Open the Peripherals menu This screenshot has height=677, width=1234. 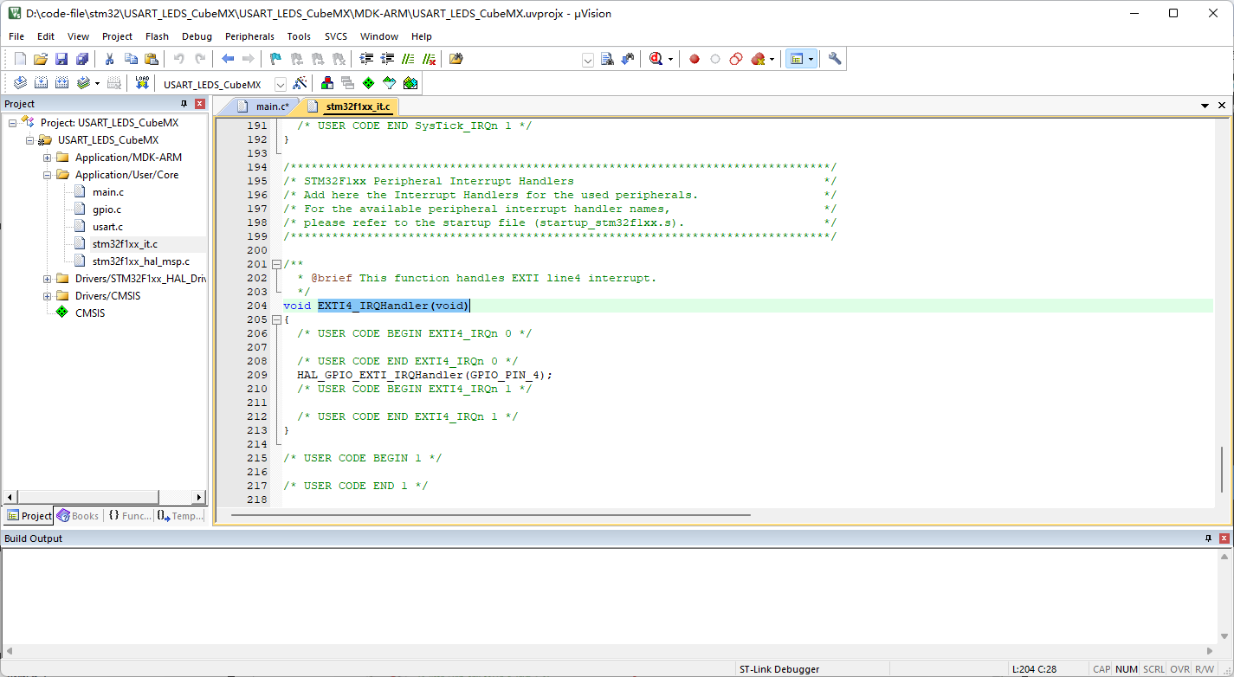(249, 36)
